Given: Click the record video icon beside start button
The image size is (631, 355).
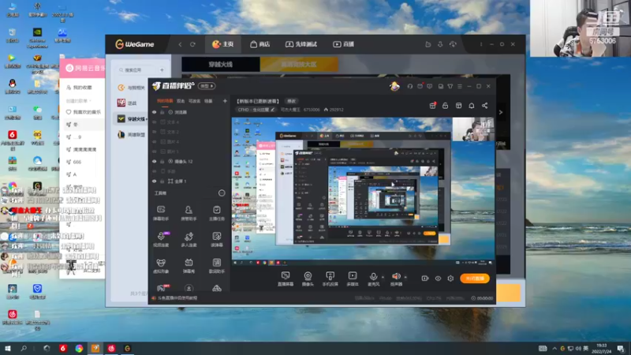Looking at the screenshot, I should (425, 278).
